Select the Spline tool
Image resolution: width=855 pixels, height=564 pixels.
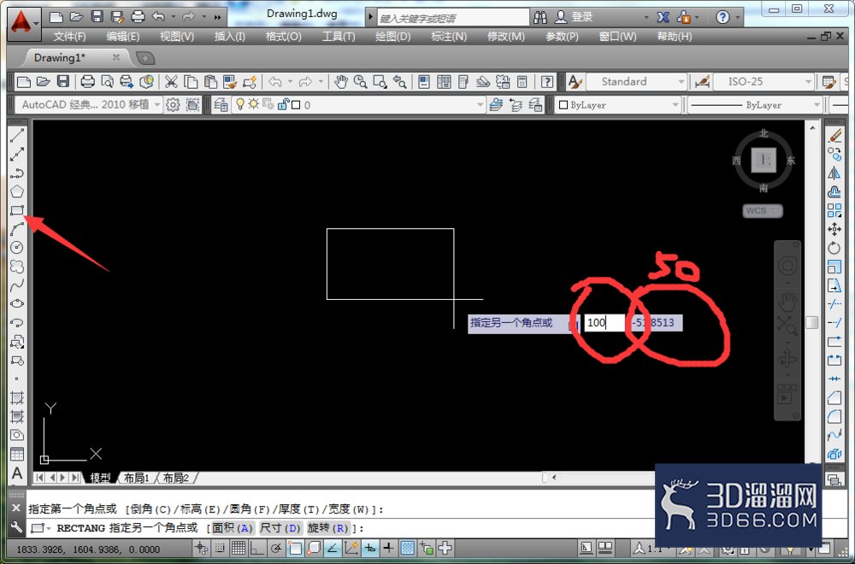pos(17,285)
